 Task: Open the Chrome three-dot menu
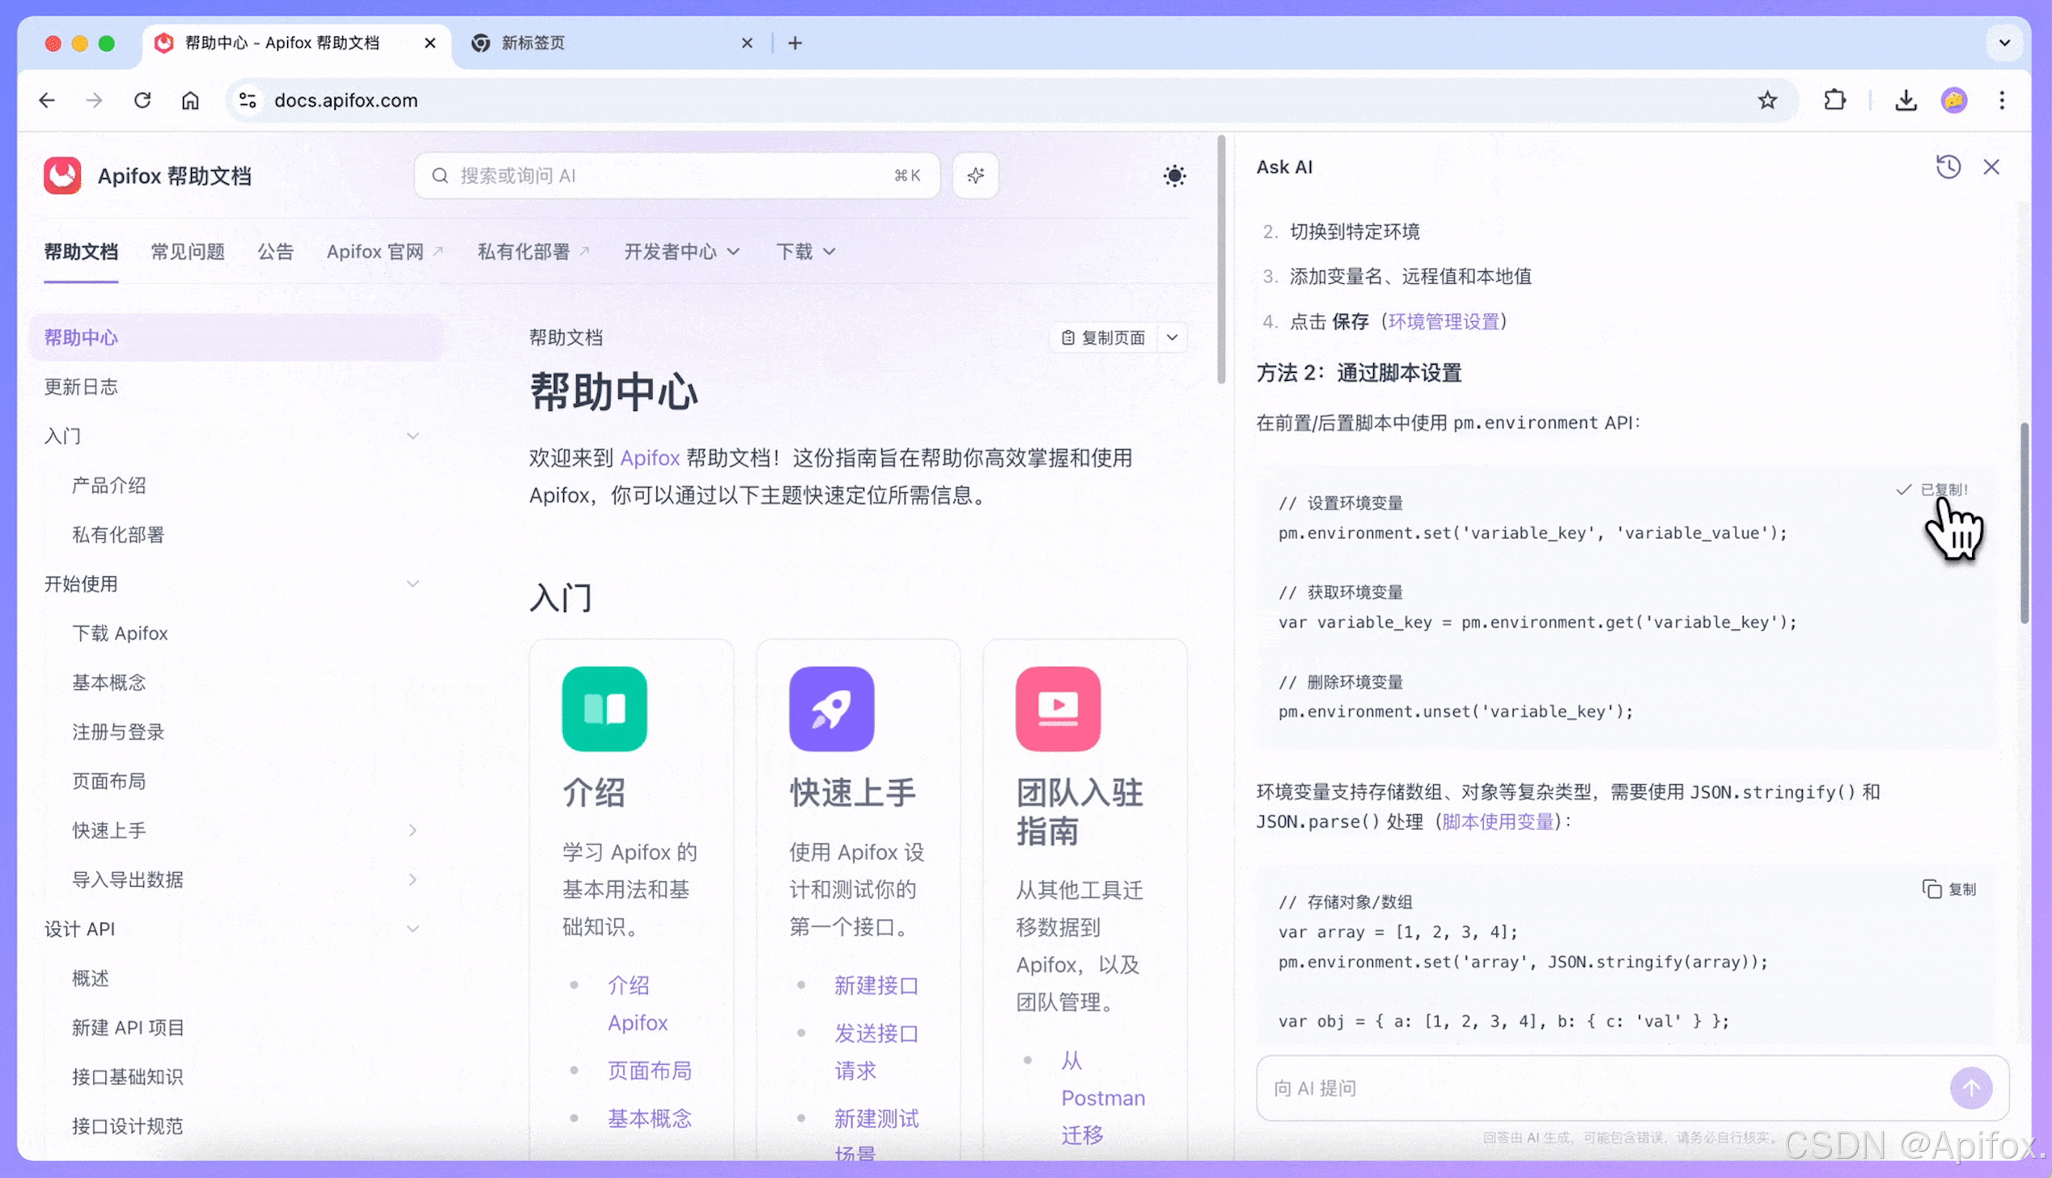coord(2002,100)
